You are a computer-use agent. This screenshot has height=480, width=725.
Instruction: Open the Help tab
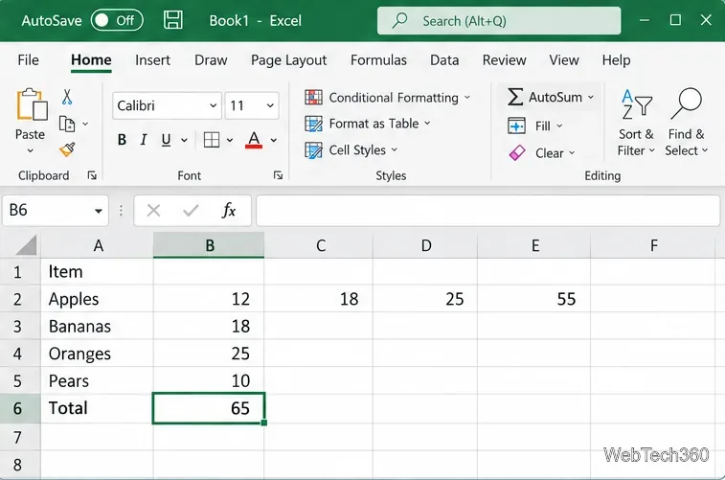[616, 60]
